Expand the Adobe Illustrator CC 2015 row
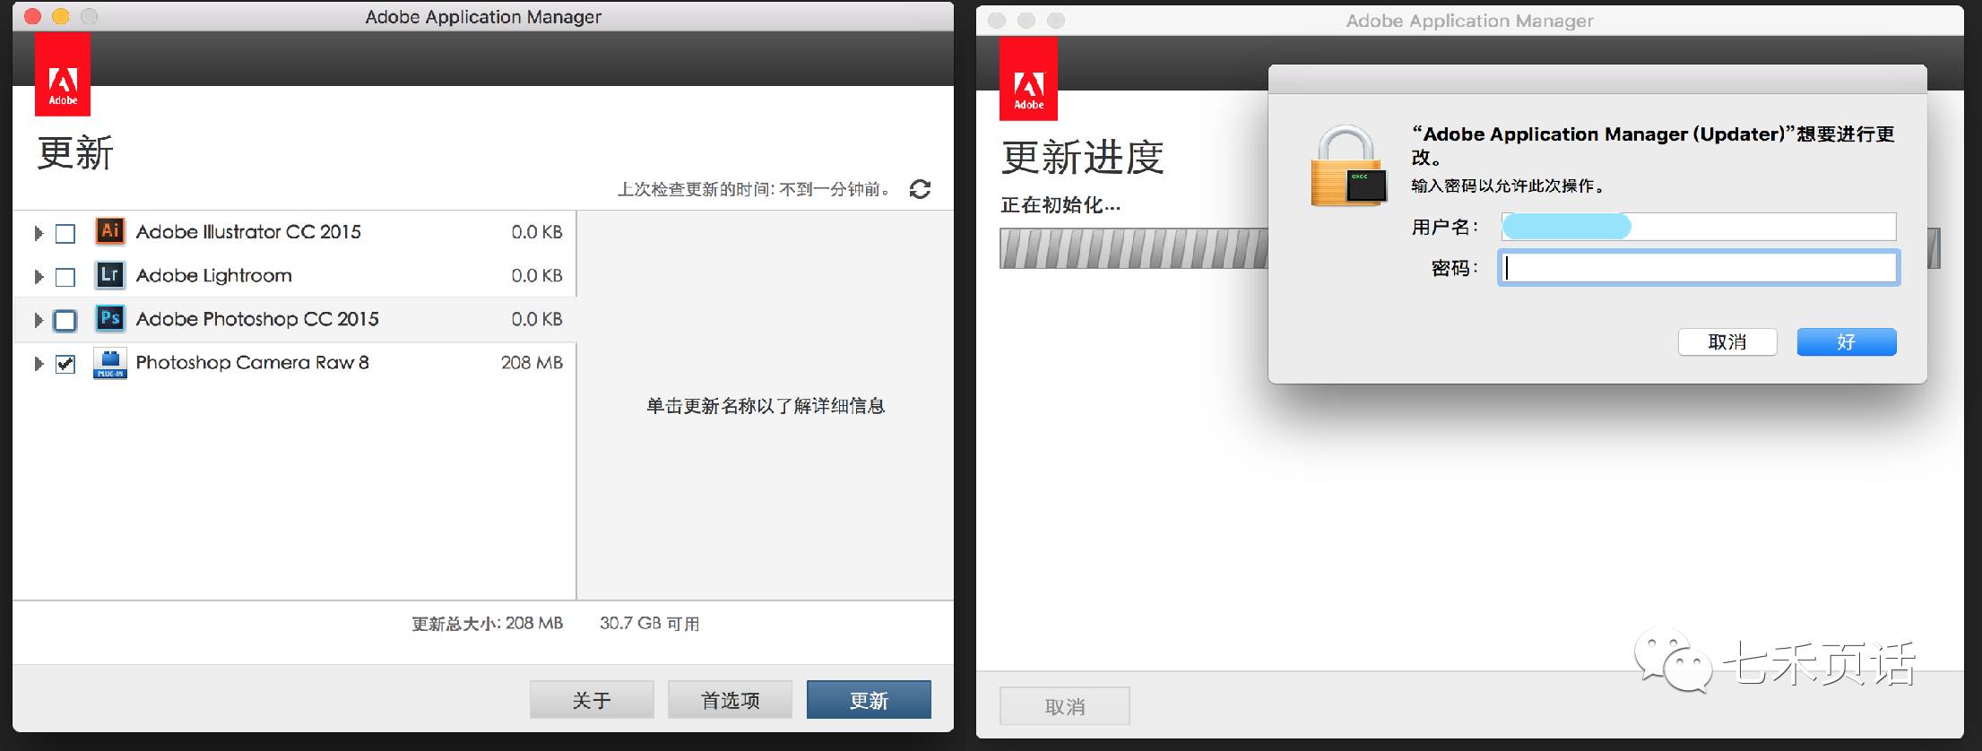The image size is (1982, 751). click(x=39, y=233)
